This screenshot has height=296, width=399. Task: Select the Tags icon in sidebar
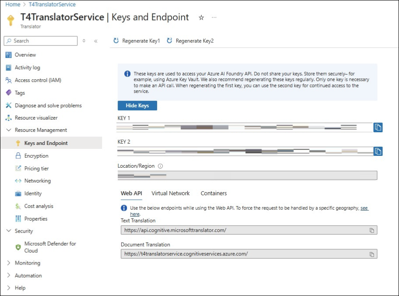click(8, 93)
